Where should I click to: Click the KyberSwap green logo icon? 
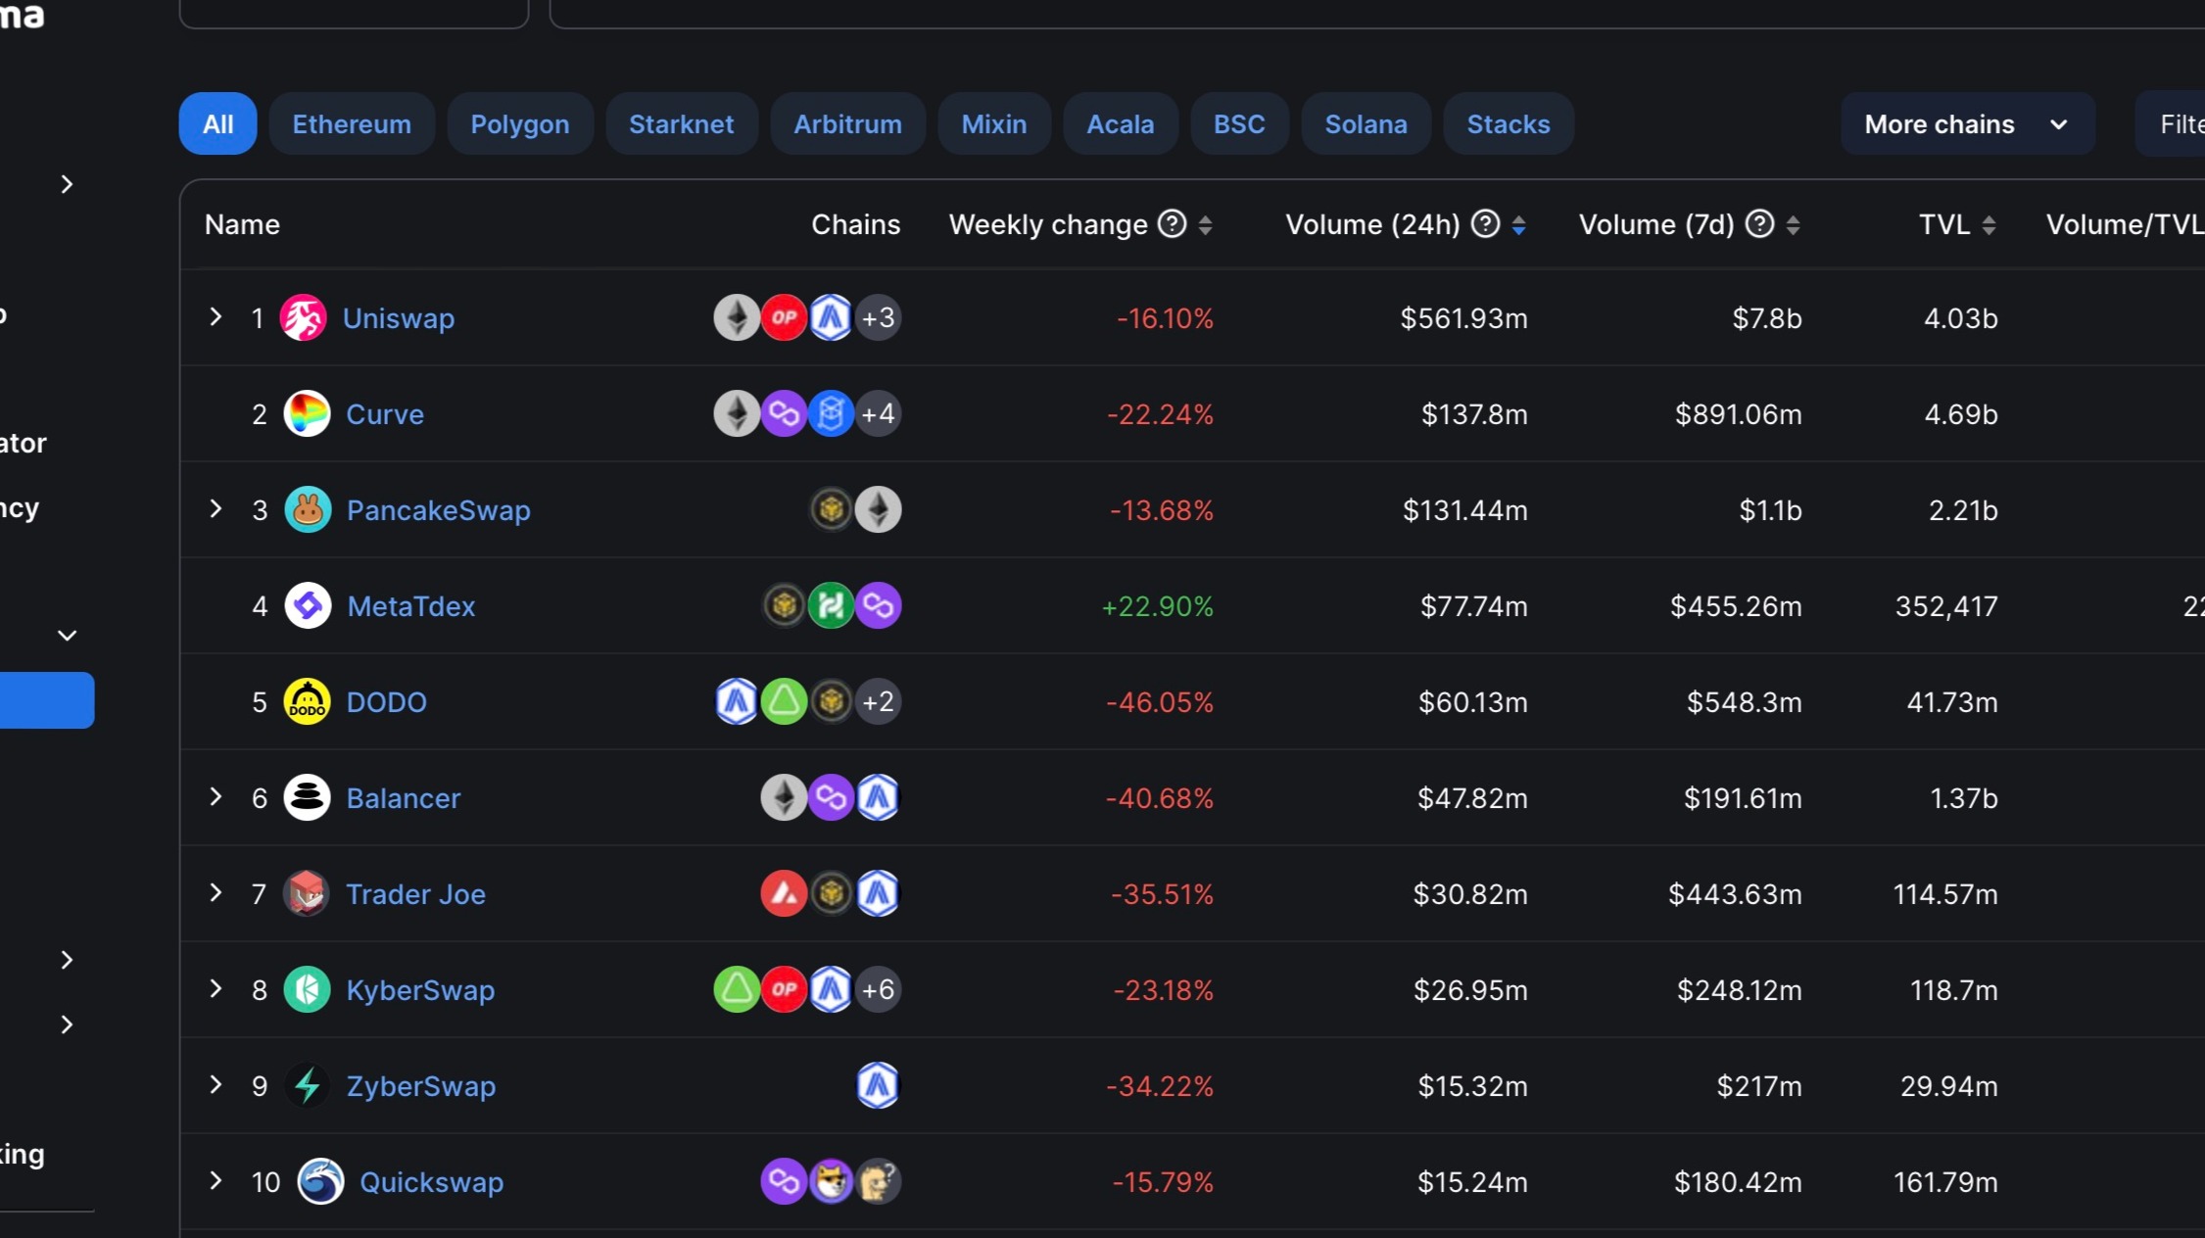pyautogui.click(x=307, y=990)
